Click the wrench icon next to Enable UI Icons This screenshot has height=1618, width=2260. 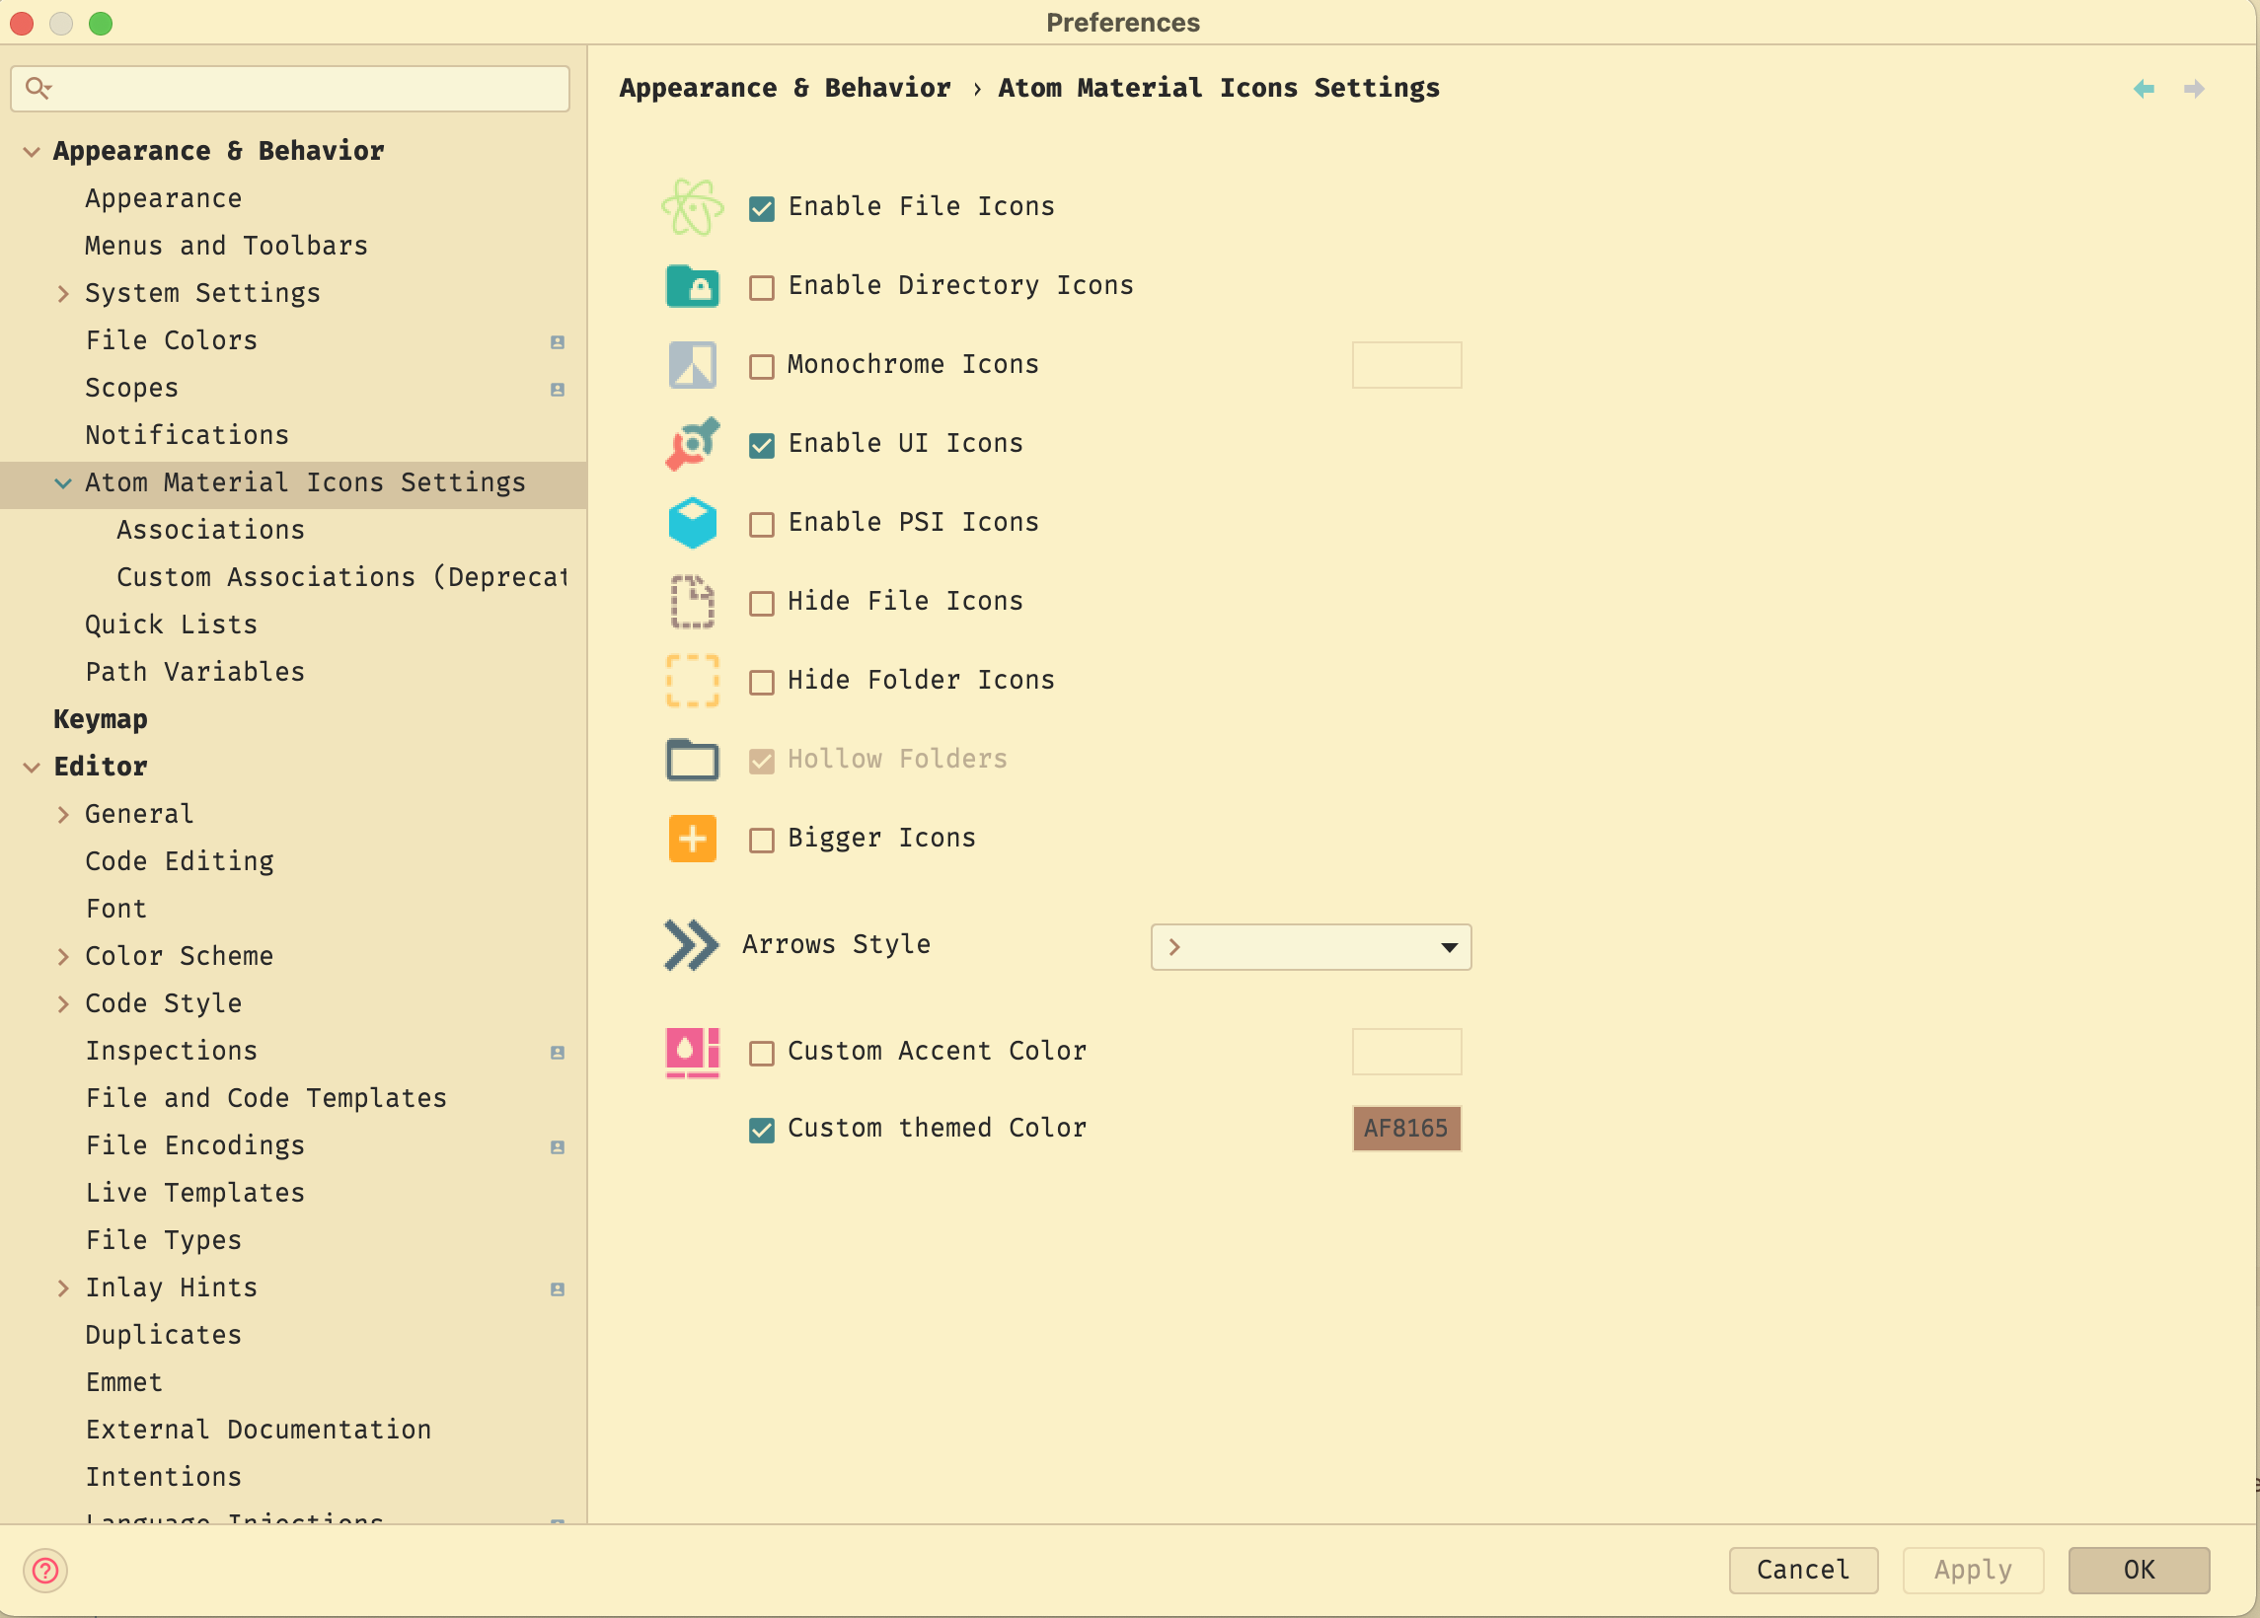tap(693, 443)
